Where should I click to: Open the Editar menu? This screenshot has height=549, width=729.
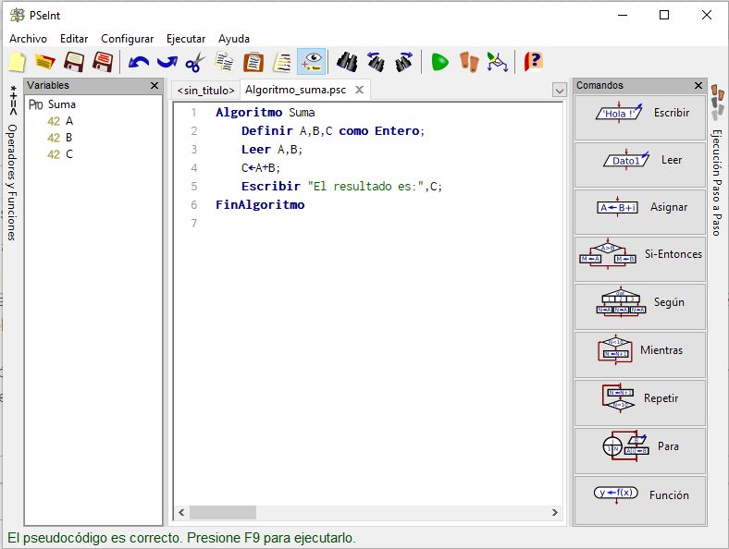74,39
